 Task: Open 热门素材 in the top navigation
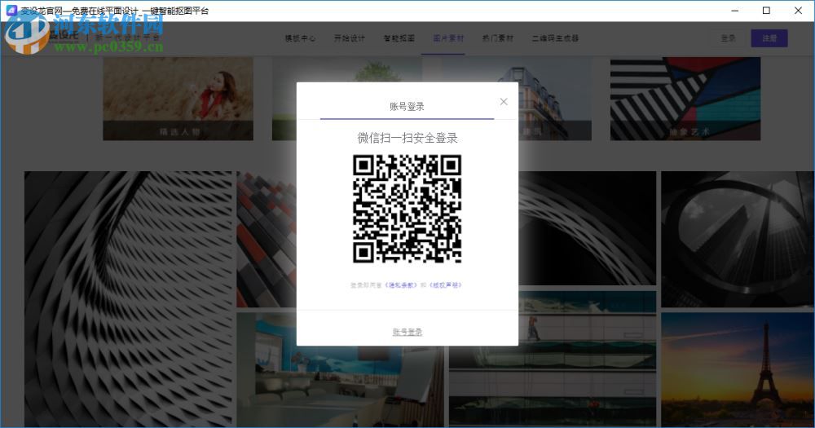[497, 38]
